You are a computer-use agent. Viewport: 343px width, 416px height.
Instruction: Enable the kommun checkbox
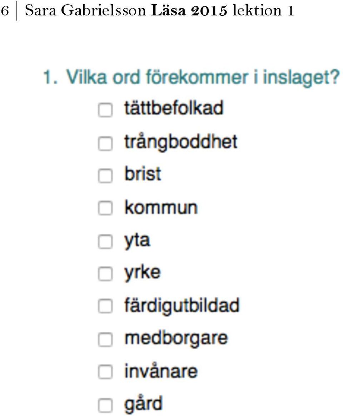[x=105, y=208]
